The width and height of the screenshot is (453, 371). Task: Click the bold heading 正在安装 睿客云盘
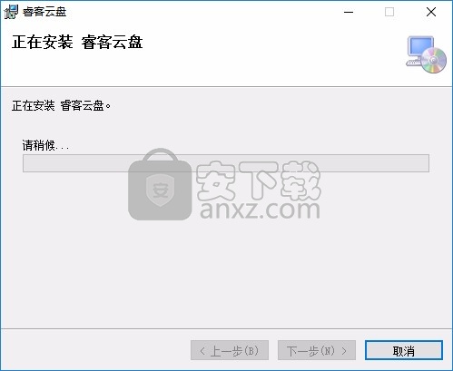77,42
